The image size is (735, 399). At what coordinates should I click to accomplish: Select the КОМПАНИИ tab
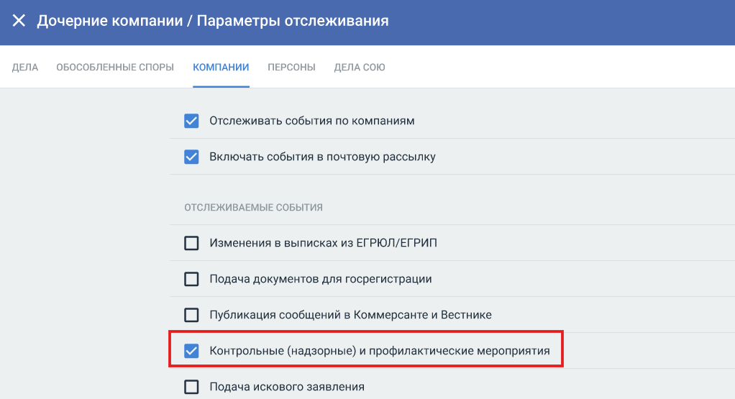pos(221,68)
